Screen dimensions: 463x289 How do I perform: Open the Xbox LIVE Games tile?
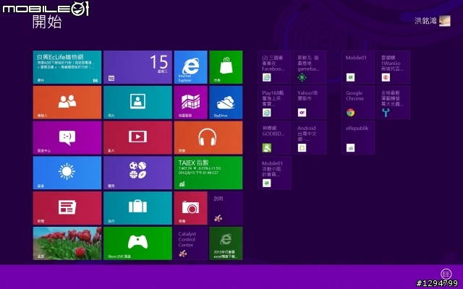pyautogui.click(x=137, y=243)
